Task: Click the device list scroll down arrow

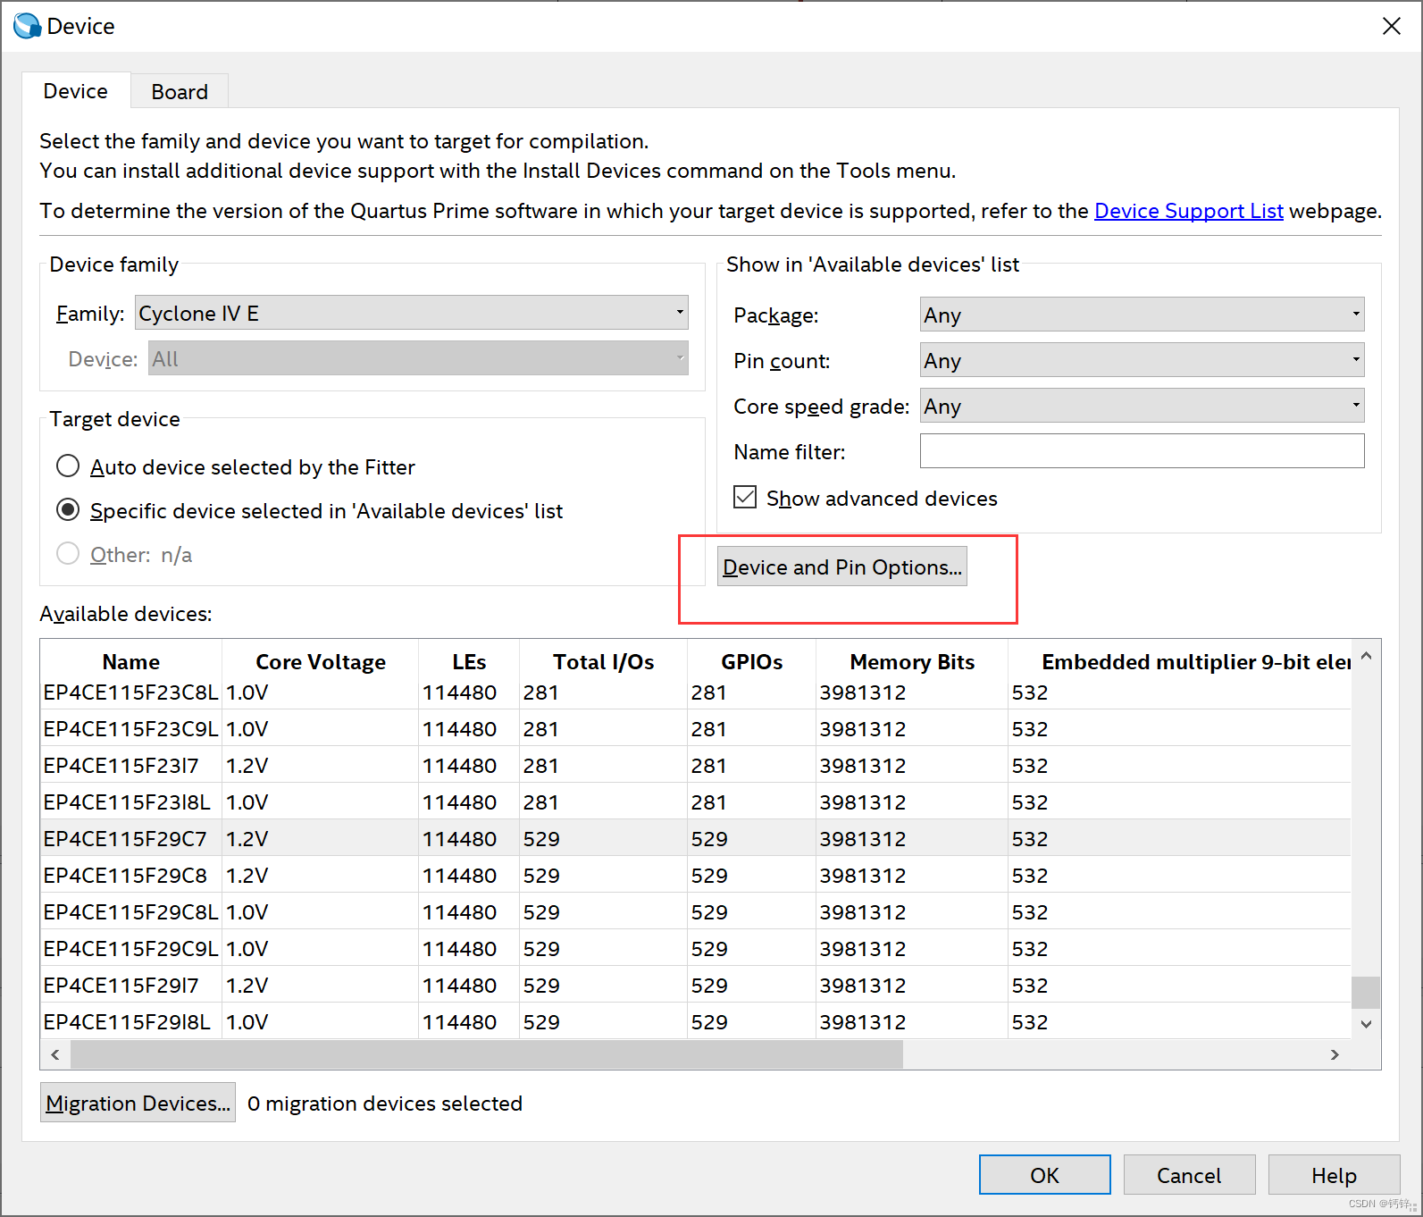Action: click(x=1366, y=1024)
